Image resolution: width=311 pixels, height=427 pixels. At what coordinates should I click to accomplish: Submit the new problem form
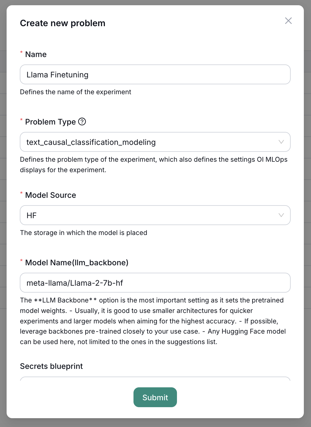[155, 397]
